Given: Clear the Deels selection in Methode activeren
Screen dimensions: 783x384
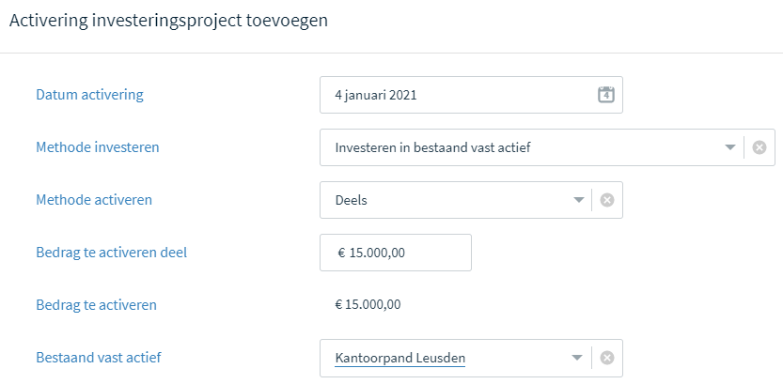Looking at the screenshot, I should point(606,200).
